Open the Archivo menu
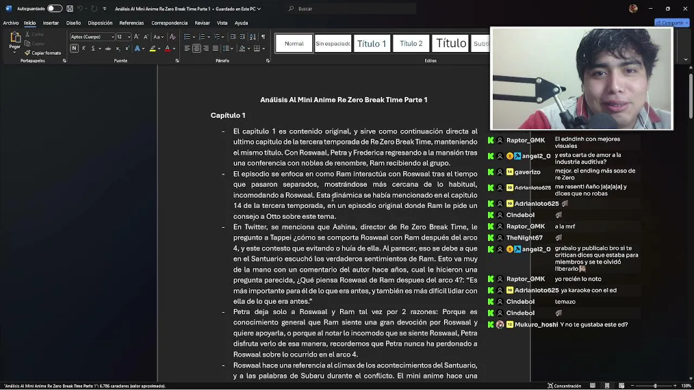Viewport: 694px width, 390px height. click(x=11, y=23)
